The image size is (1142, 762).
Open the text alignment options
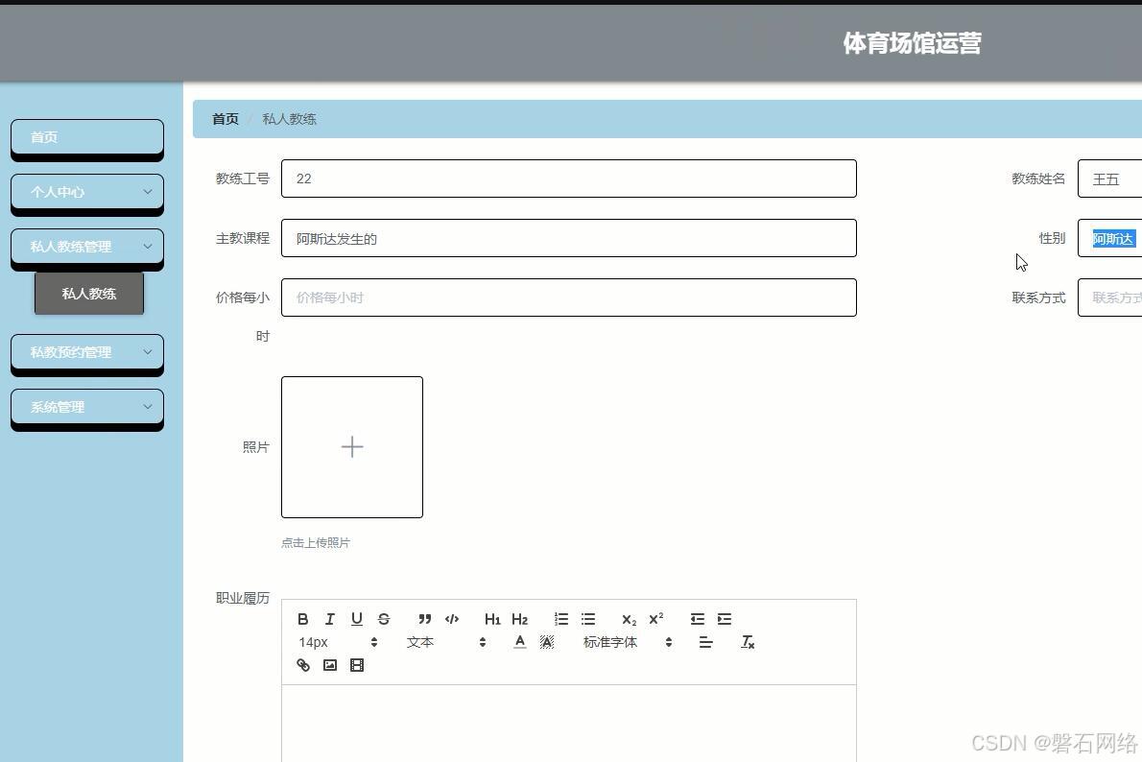(x=705, y=642)
